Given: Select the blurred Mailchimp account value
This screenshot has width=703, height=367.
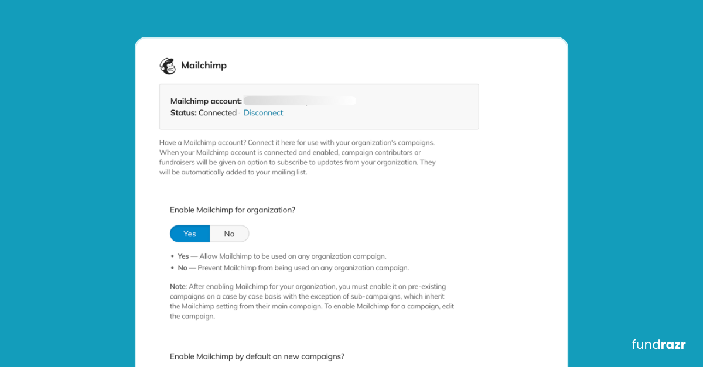Looking at the screenshot, I should (300, 101).
